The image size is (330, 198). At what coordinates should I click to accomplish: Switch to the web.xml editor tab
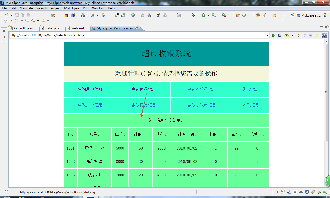click(x=78, y=28)
